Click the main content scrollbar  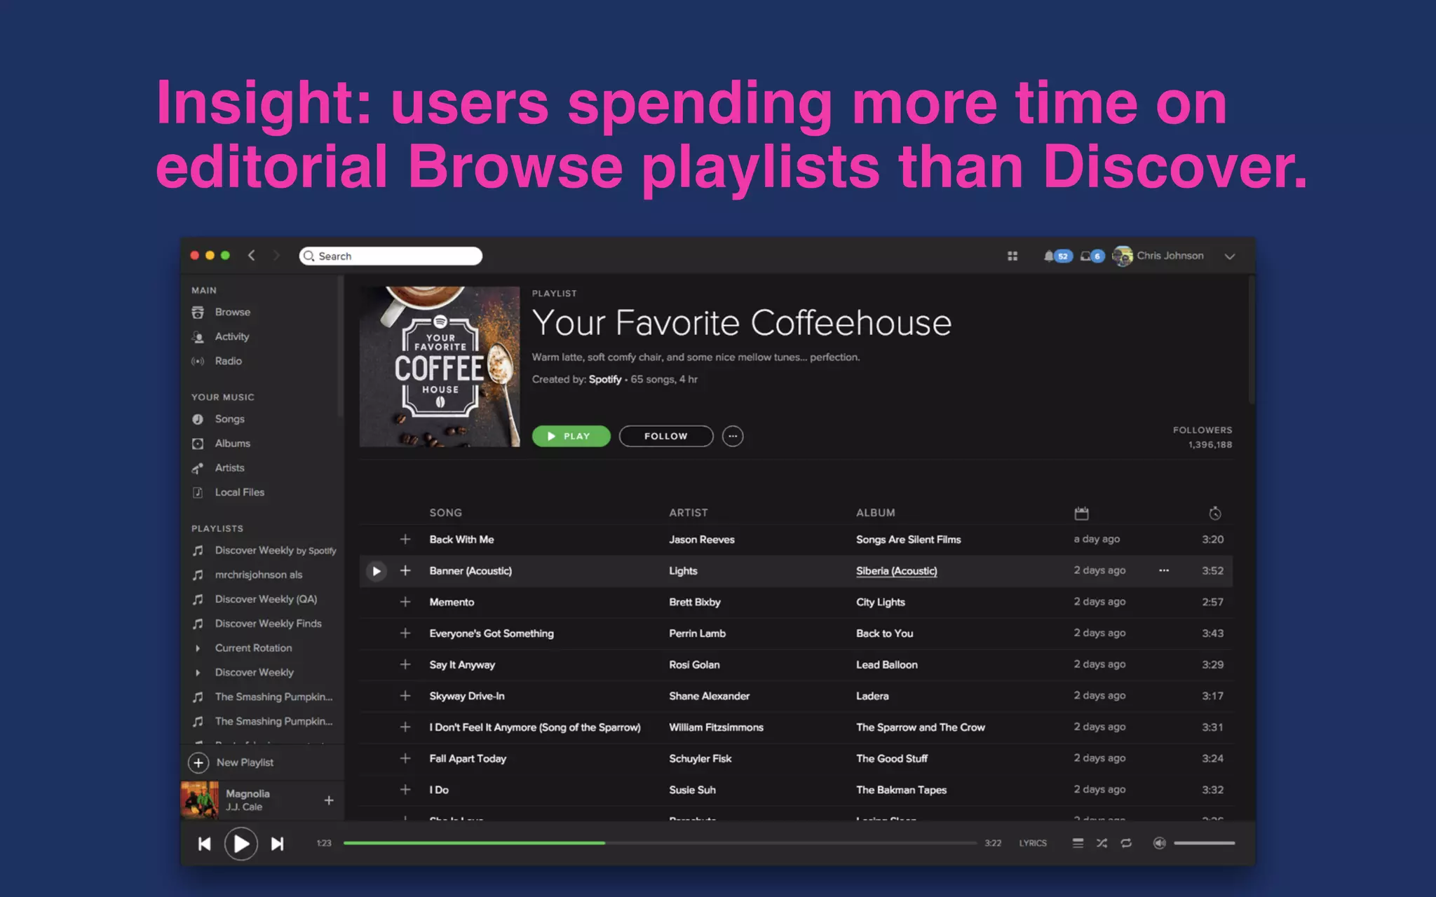pyautogui.click(x=1251, y=341)
